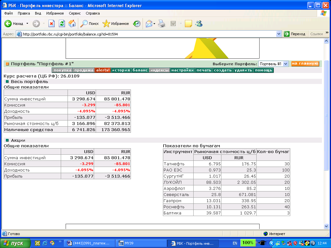Click the на главную button
This screenshot has height=248, width=331.
coord(305,64)
